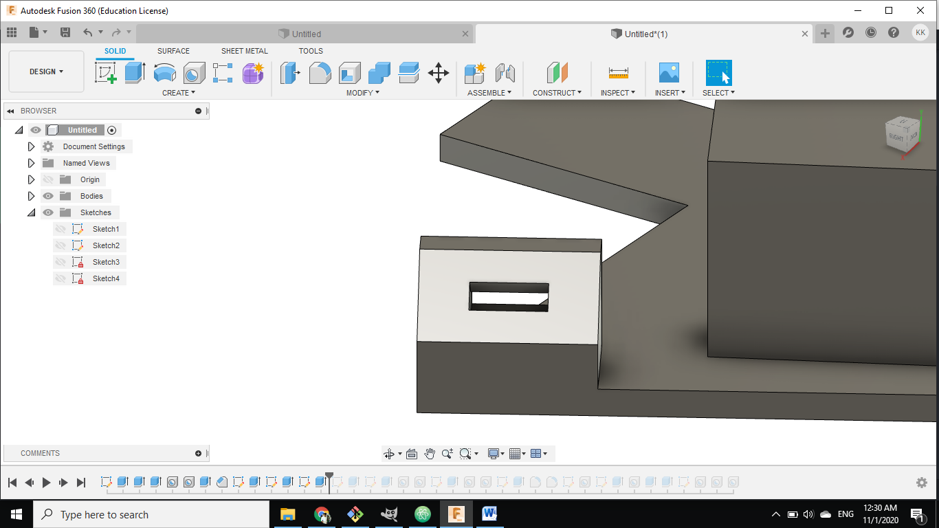The width and height of the screenshot is (939, 528).
Task: Show the Origin folder via eye icon
Action: [48, 179]
